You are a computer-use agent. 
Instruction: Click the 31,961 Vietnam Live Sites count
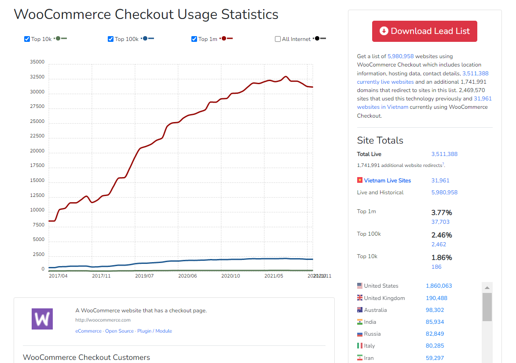point(440,180)
